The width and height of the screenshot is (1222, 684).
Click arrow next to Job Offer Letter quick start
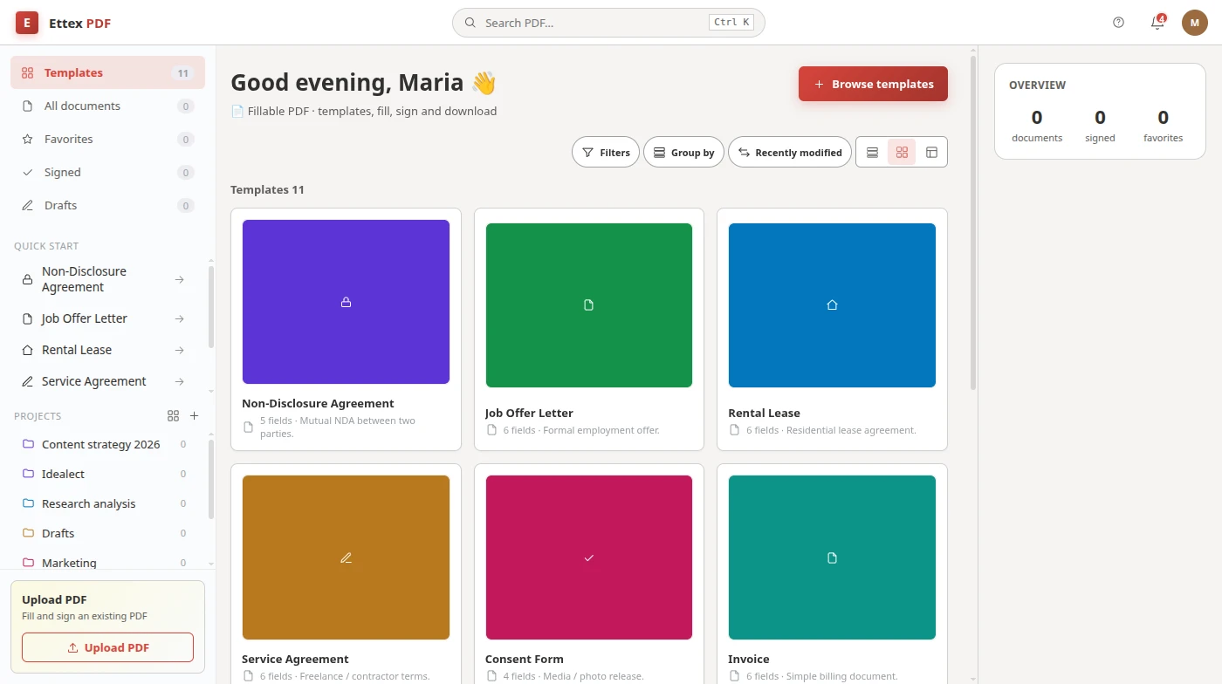(x=179, y=318)
